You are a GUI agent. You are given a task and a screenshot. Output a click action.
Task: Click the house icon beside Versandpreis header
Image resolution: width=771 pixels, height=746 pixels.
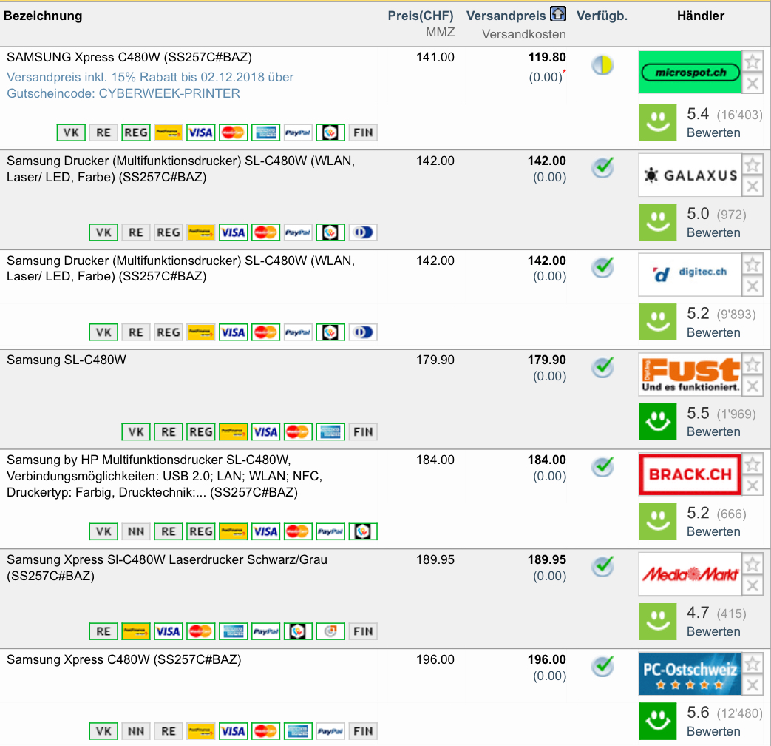point(558,15)
